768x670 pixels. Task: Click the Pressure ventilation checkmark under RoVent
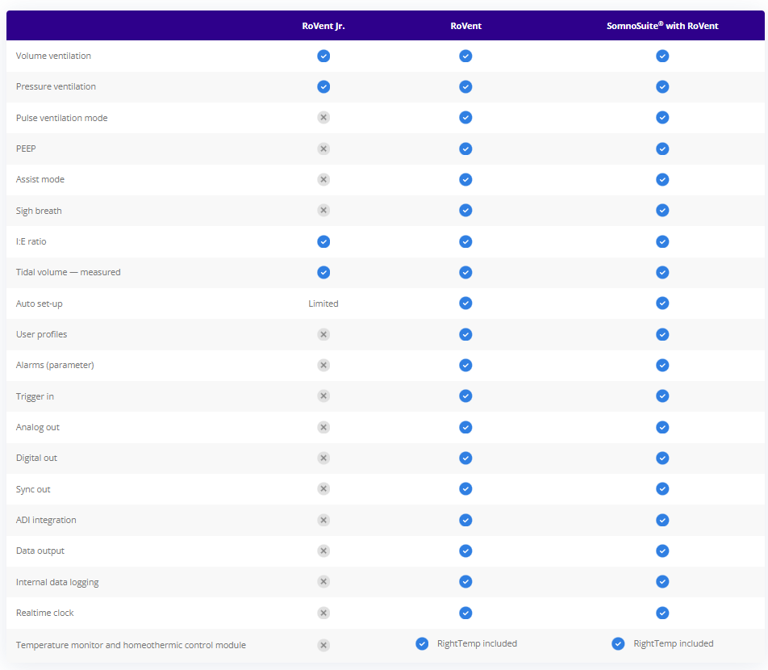point(465,86)
